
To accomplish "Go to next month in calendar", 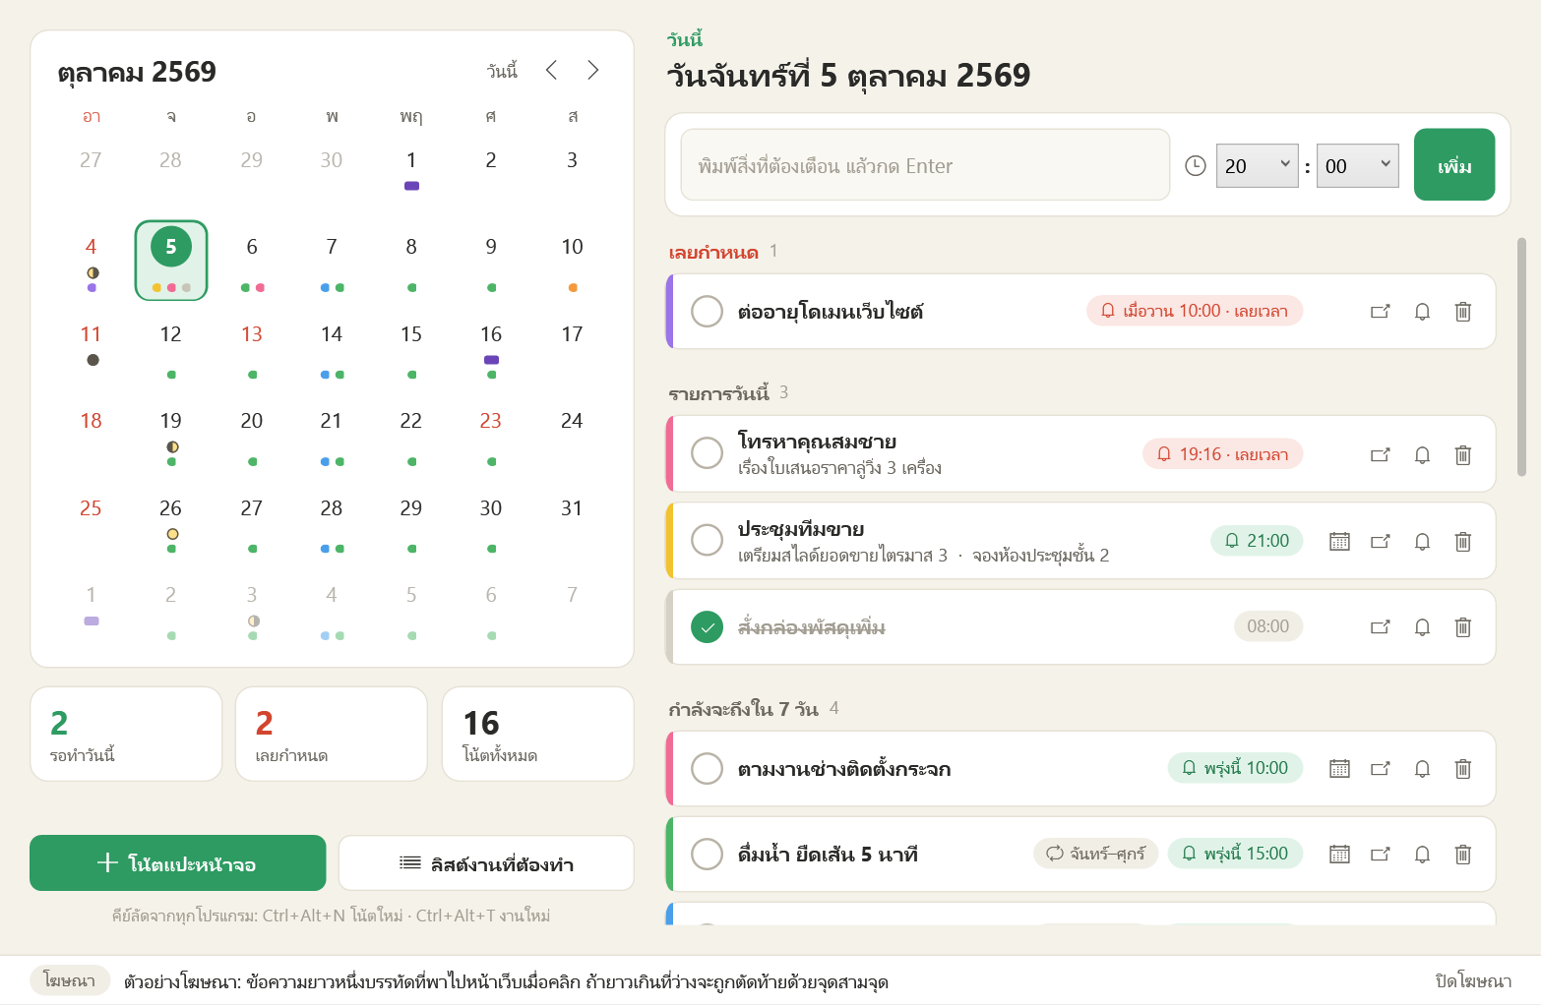I will click(x=592, y=70).
